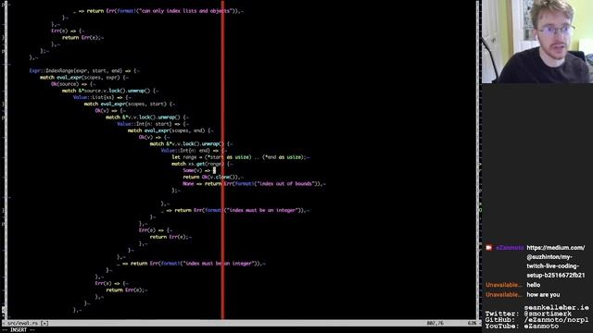This screenshot has width=593, height=333.
Task: Click the "how are you" chat message
Action: coord(543,294)
